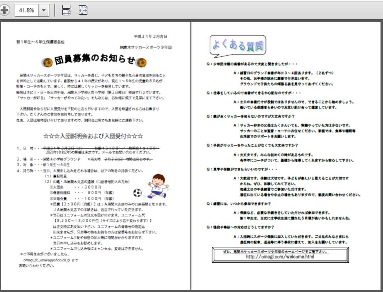Click the 団員募集のお知らせ heading text
The height and width of the screenshot is (292, 383).
(x=95, y=60)
